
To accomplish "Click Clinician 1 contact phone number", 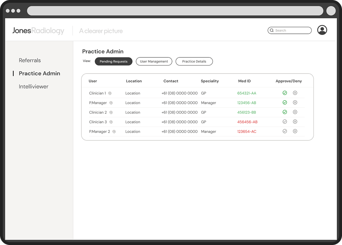I will (179, 93).
